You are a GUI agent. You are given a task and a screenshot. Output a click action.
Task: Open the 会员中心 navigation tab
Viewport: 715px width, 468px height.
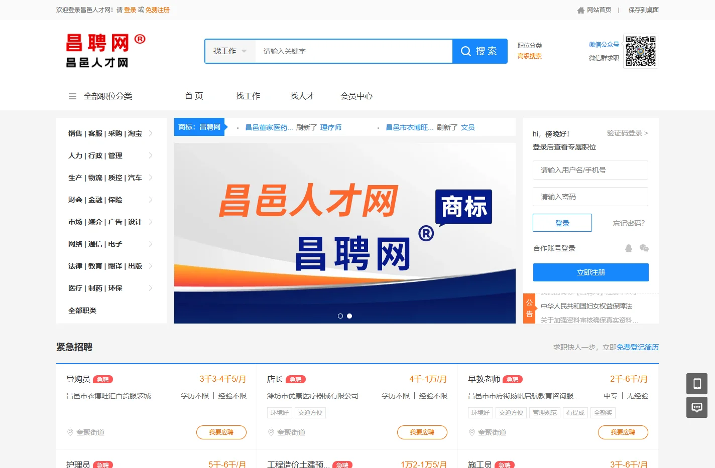(356, 96)
